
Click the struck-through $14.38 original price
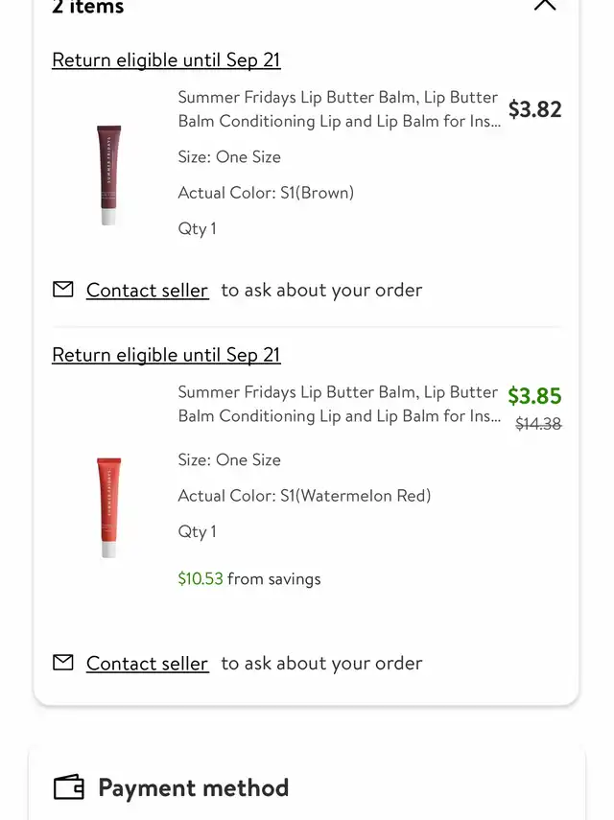point(538,424)
